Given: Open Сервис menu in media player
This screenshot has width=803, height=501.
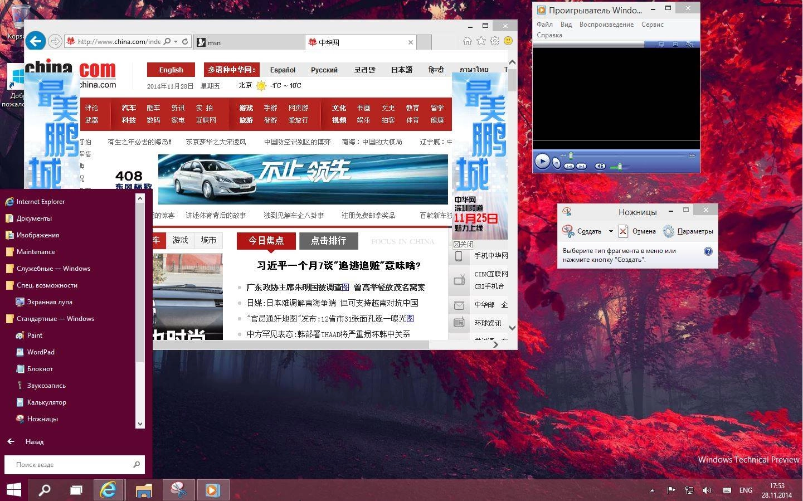Looking at the screenshot, I should [652, 25].
